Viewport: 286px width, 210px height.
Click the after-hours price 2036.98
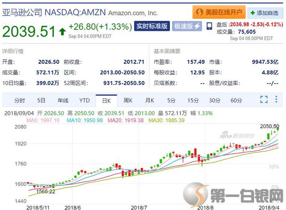coord(239,24)
